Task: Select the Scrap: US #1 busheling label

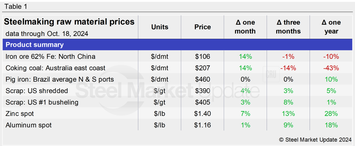Action: click(42, 102)
